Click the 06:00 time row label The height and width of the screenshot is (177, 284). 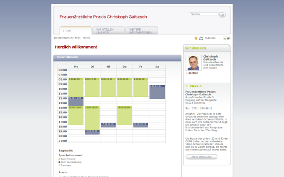[x=62, y=70]
